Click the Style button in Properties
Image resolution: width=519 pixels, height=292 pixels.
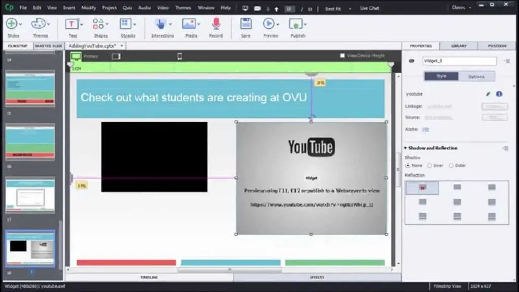click(x=441, y=76)
